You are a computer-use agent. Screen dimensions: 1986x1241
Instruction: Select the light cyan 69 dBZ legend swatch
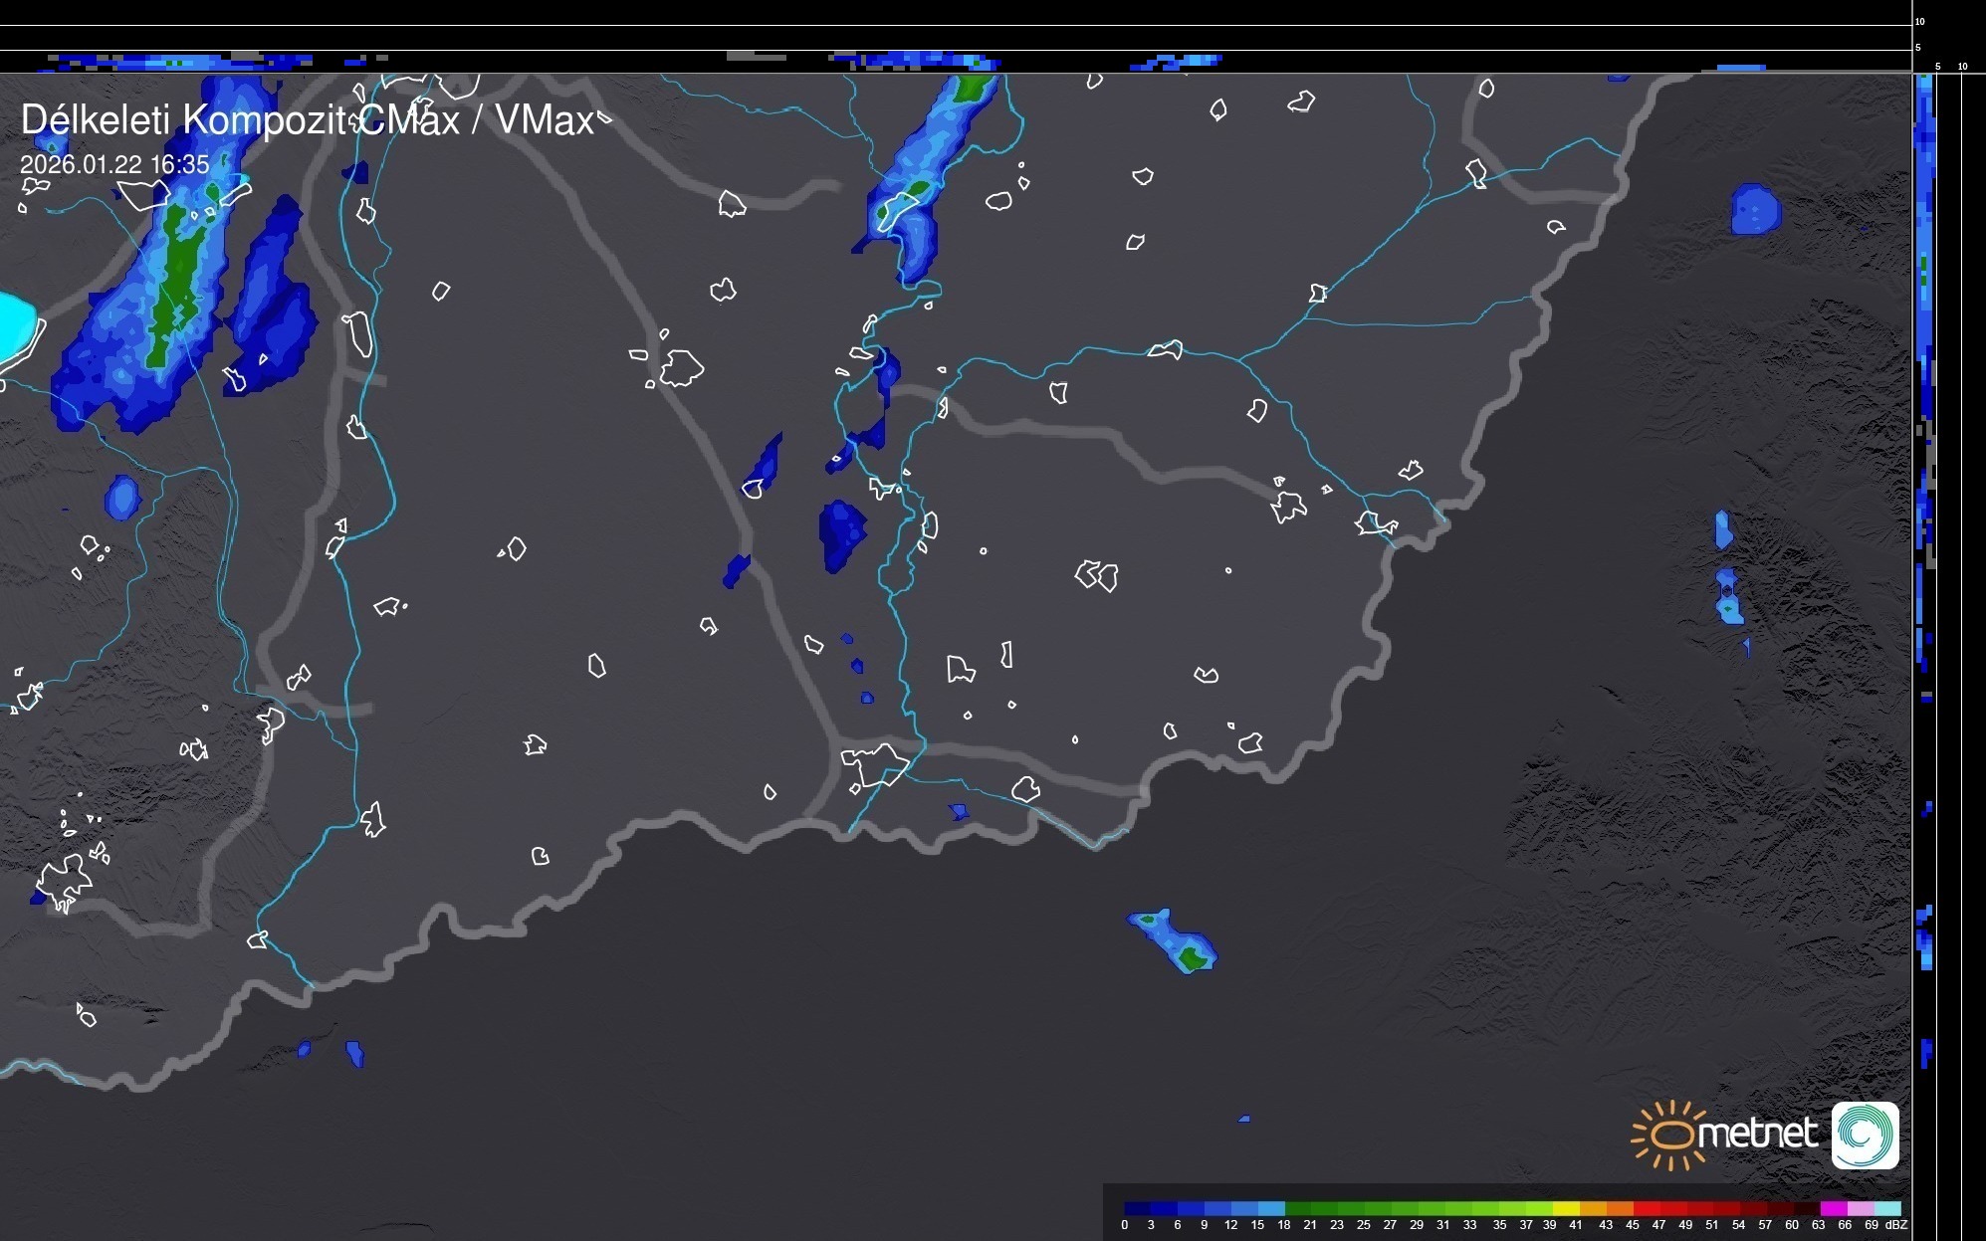[1887, 1208]
